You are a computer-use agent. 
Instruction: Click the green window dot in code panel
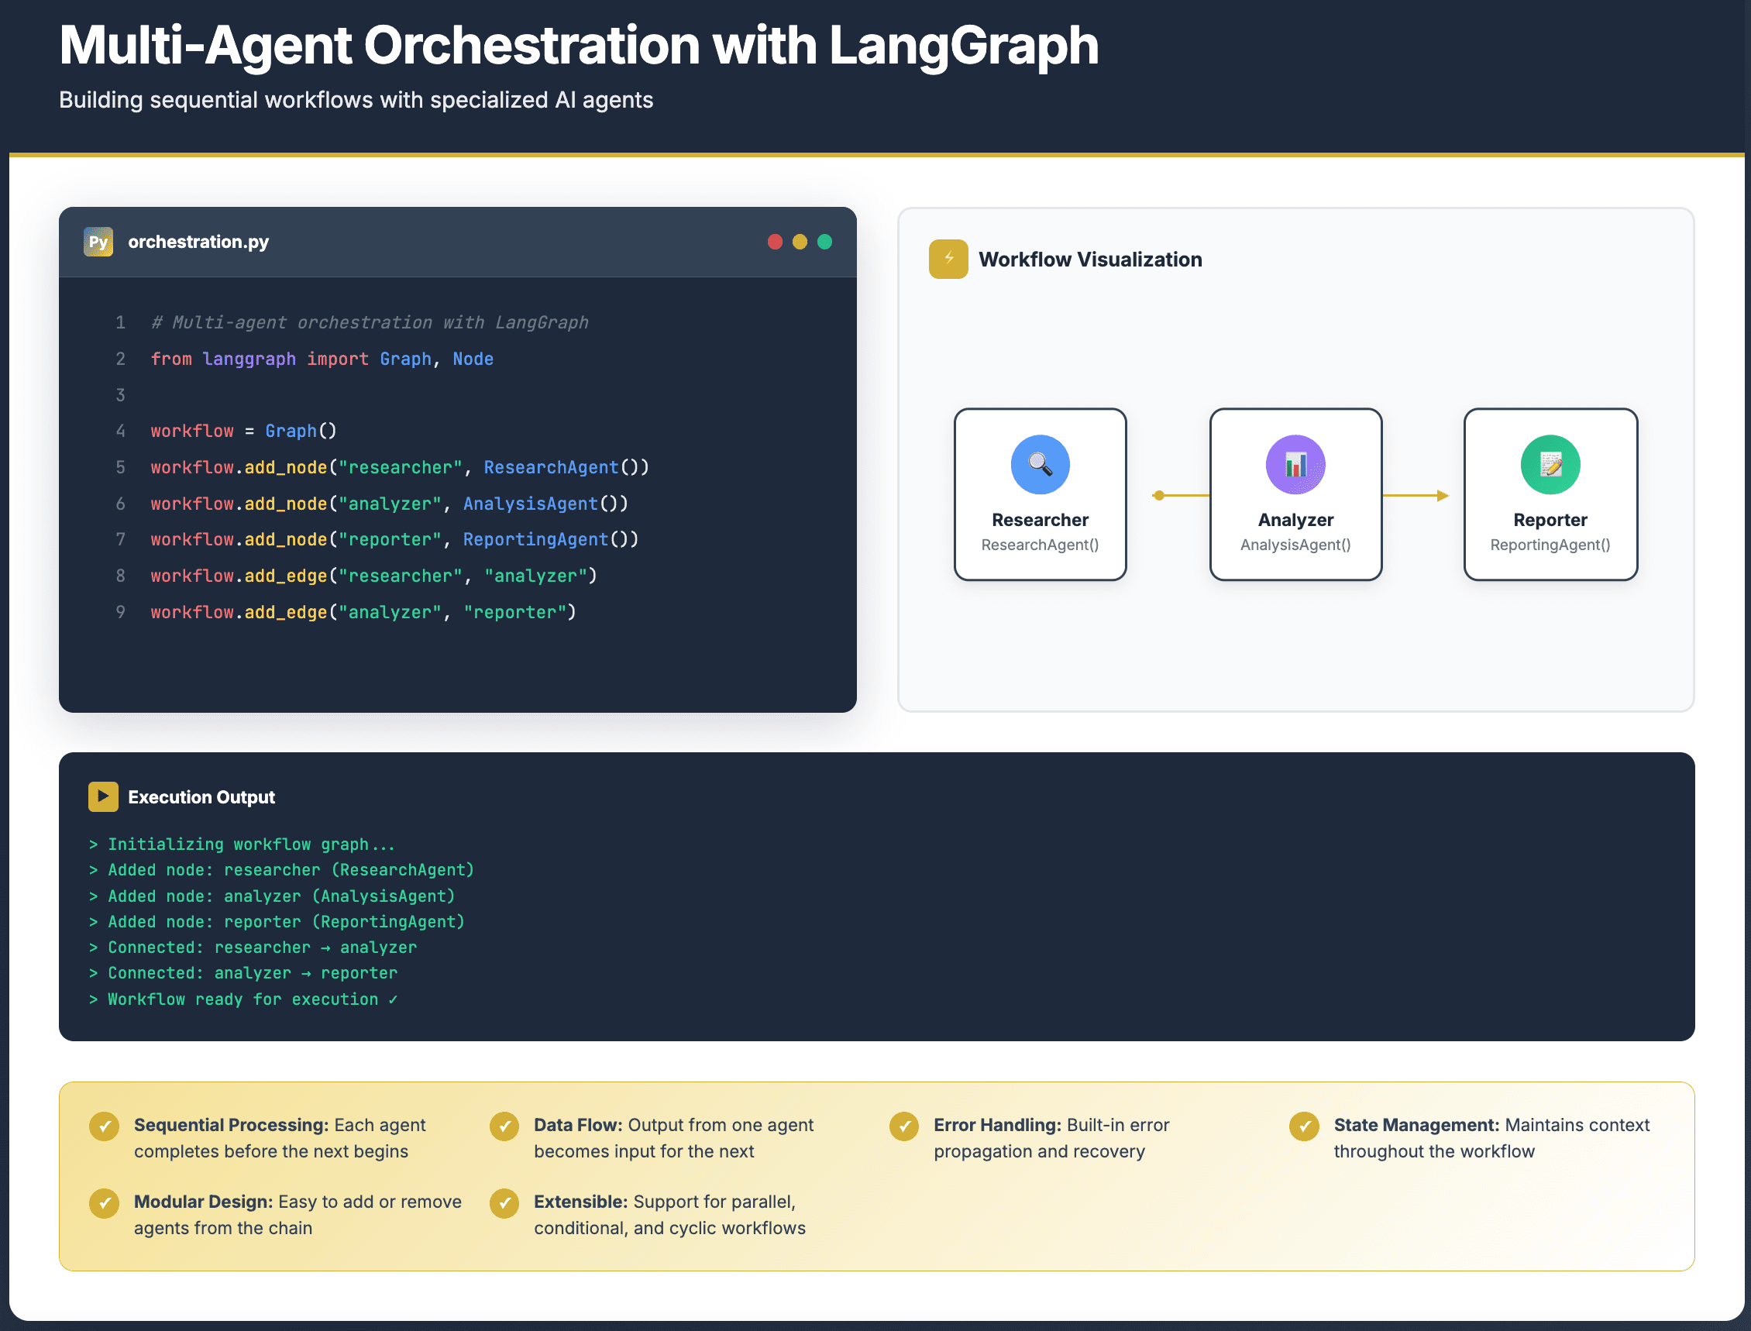[x=824, y=242]
